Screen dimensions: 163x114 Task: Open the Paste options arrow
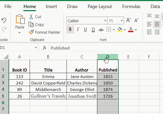19,33
